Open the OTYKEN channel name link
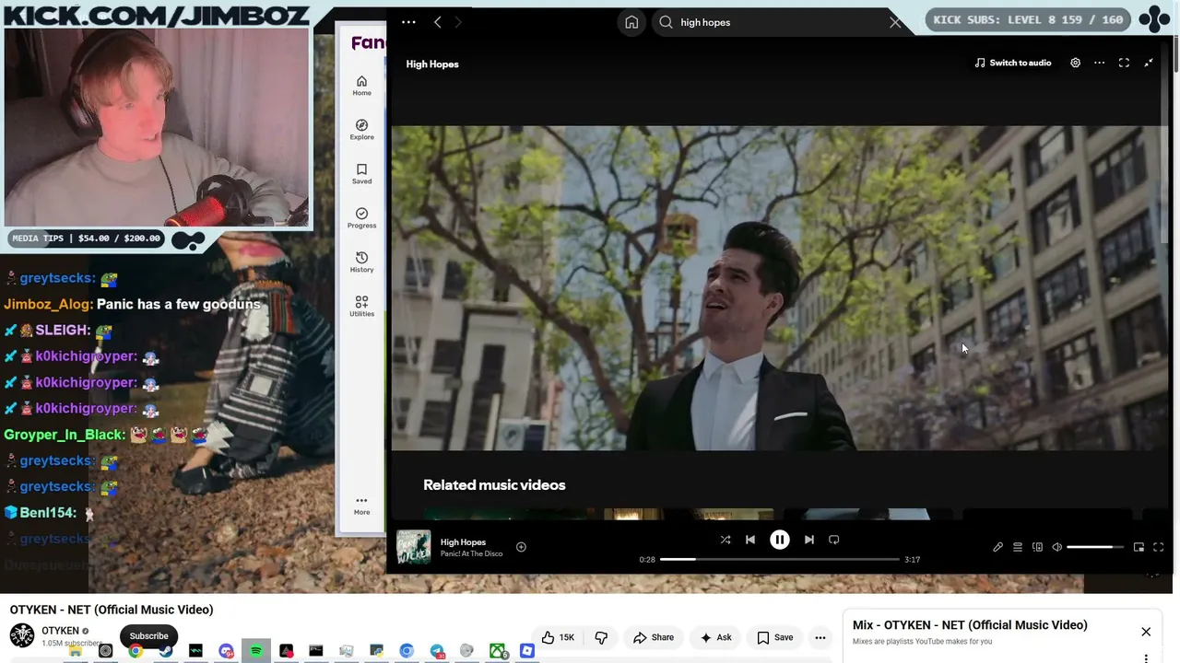Viewport: 1180px width, 663px height. [60, 631]
